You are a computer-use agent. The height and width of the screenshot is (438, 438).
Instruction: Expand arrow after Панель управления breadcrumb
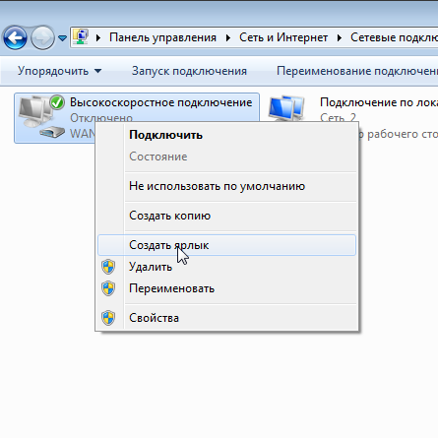(x=228, y=37)
